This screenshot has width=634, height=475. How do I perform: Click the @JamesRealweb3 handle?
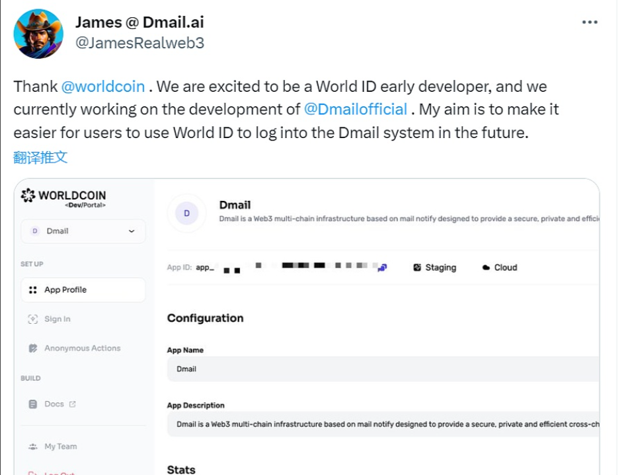pos(139,43)
